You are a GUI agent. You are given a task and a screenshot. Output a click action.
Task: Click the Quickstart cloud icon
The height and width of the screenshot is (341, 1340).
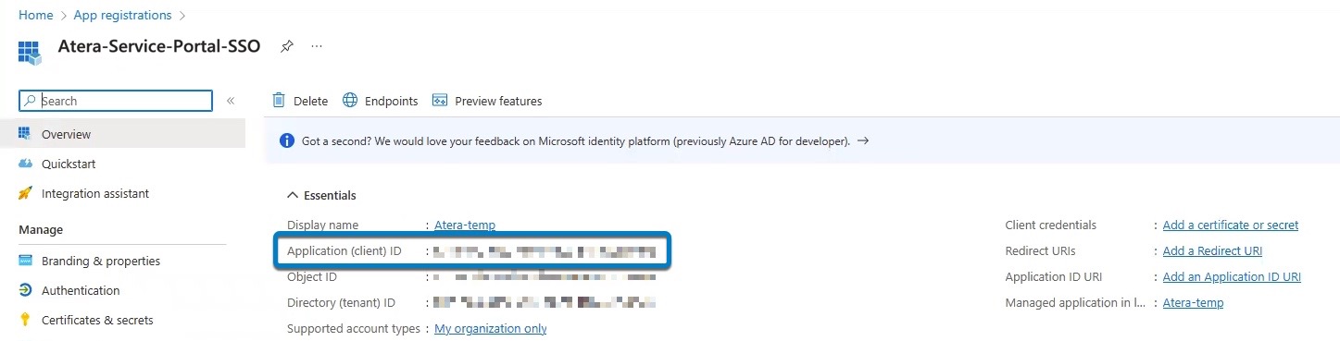pyautogui.click(x=25, y=164)
